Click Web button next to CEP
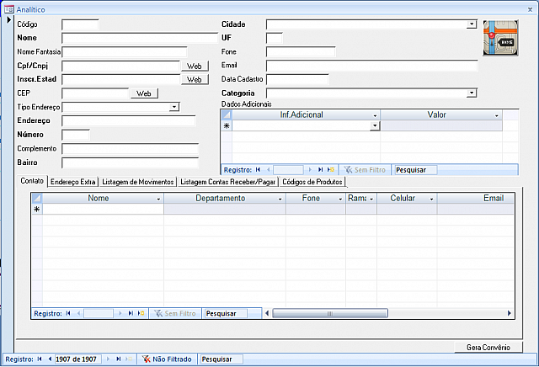539x367 pixels. coord(144,93)
